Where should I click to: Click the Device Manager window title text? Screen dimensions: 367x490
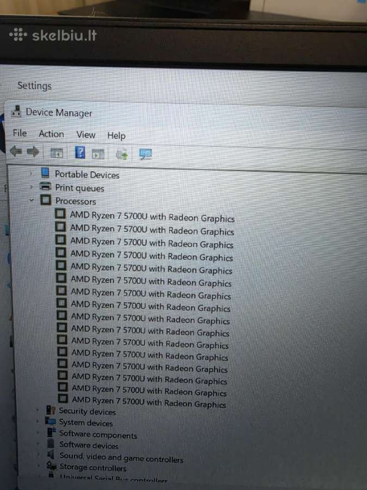pos(59,113)
